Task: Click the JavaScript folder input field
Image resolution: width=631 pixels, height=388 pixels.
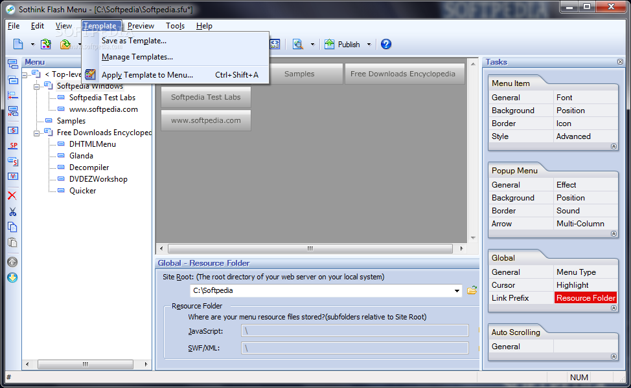Action: pos(354,331)
